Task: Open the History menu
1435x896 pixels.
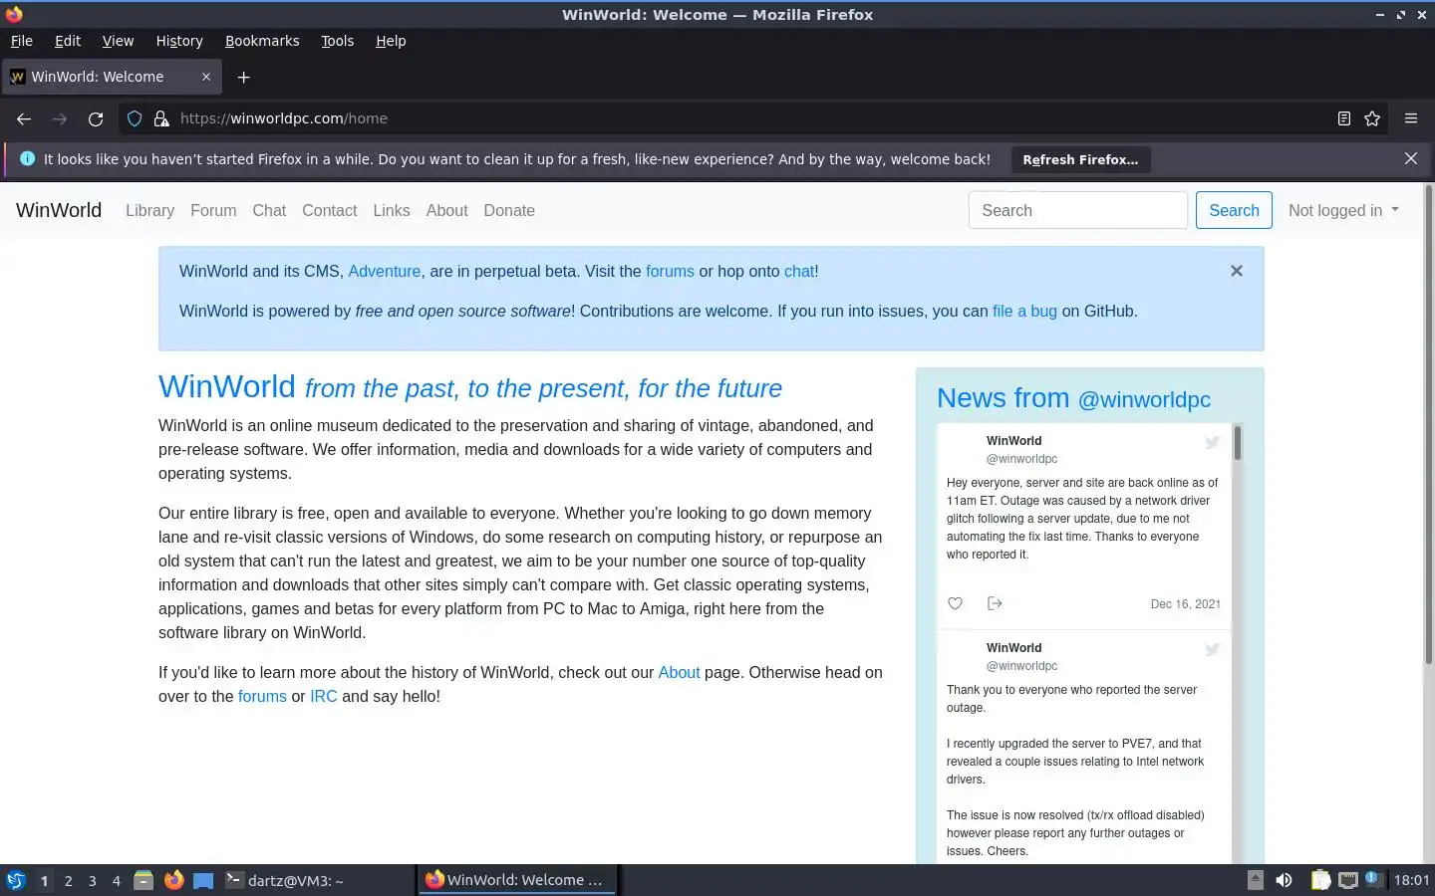Action: tap(179, 41)
